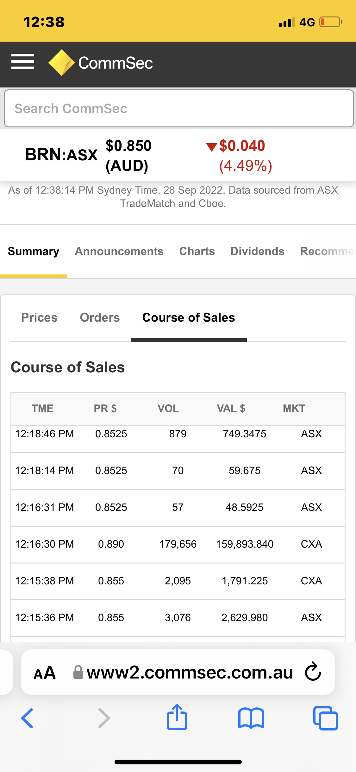
Task: Focus the Search CommSec field
Action: click(x=178, y=108)
